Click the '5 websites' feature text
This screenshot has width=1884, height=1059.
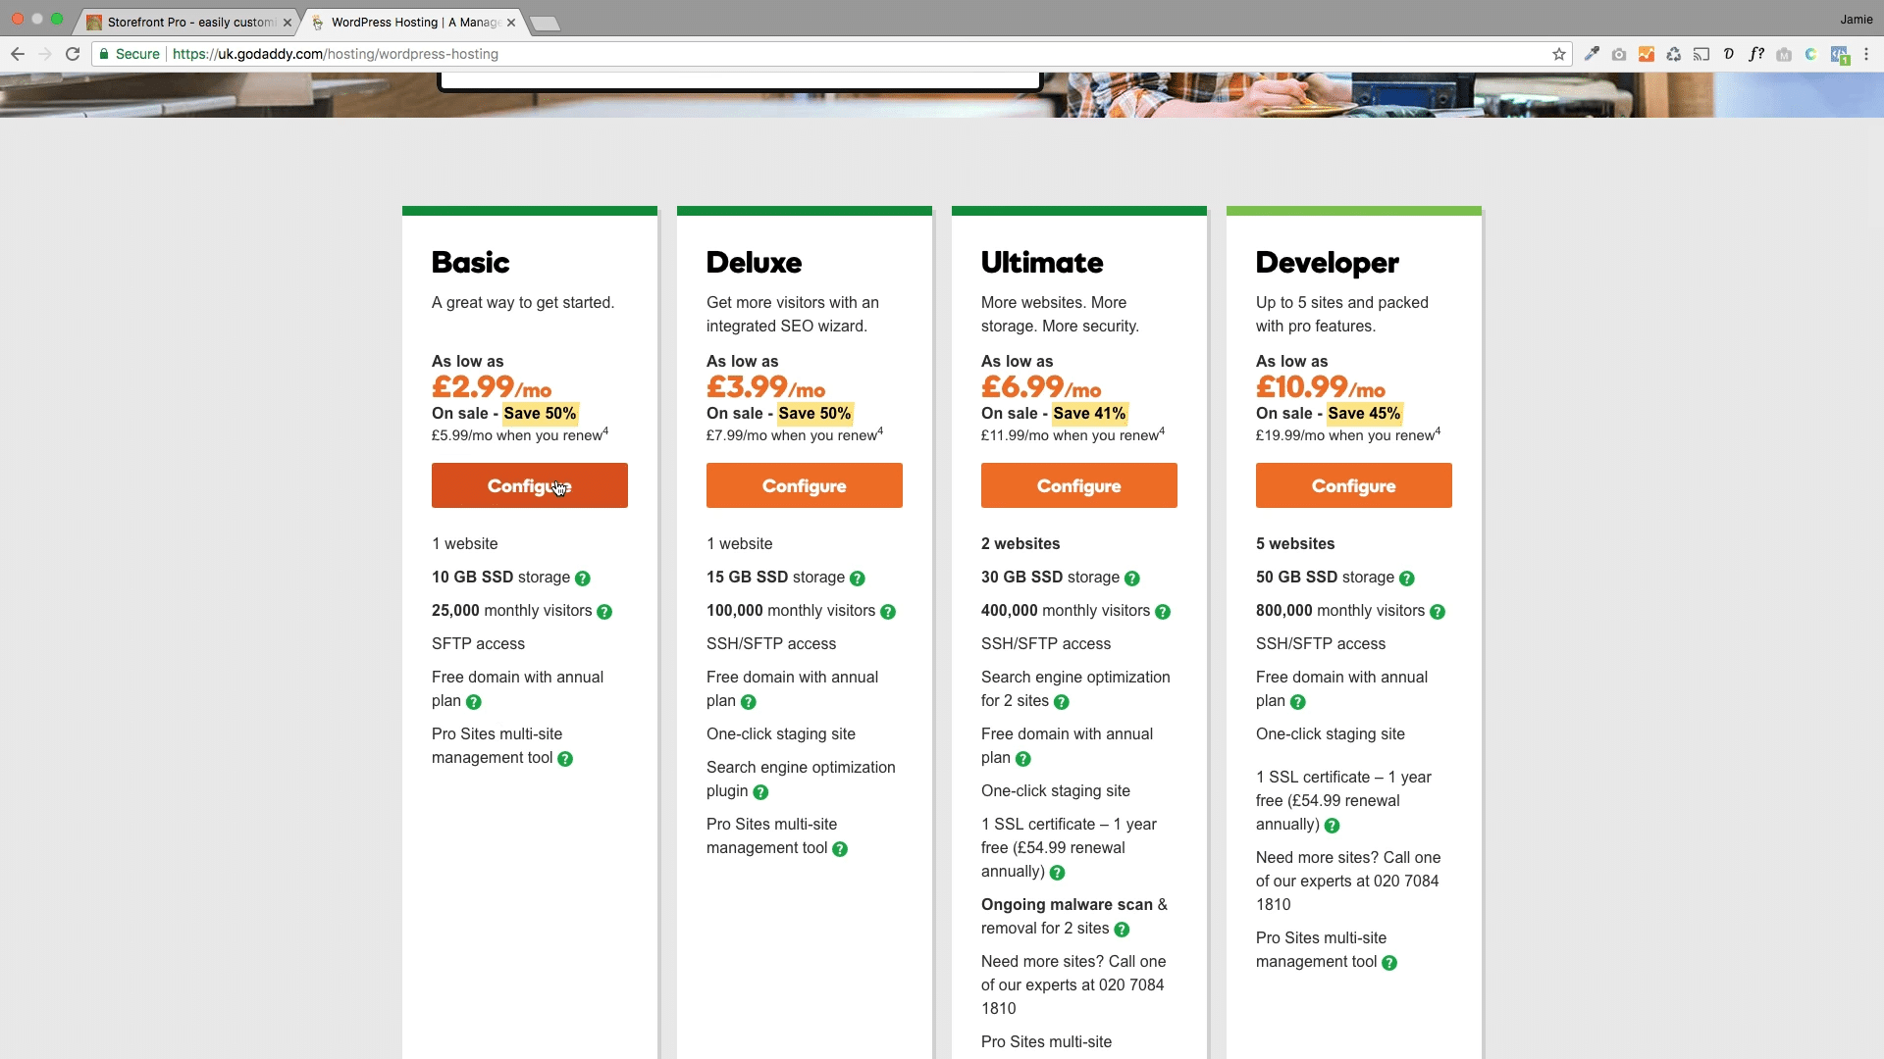(x=1295, y=544)
